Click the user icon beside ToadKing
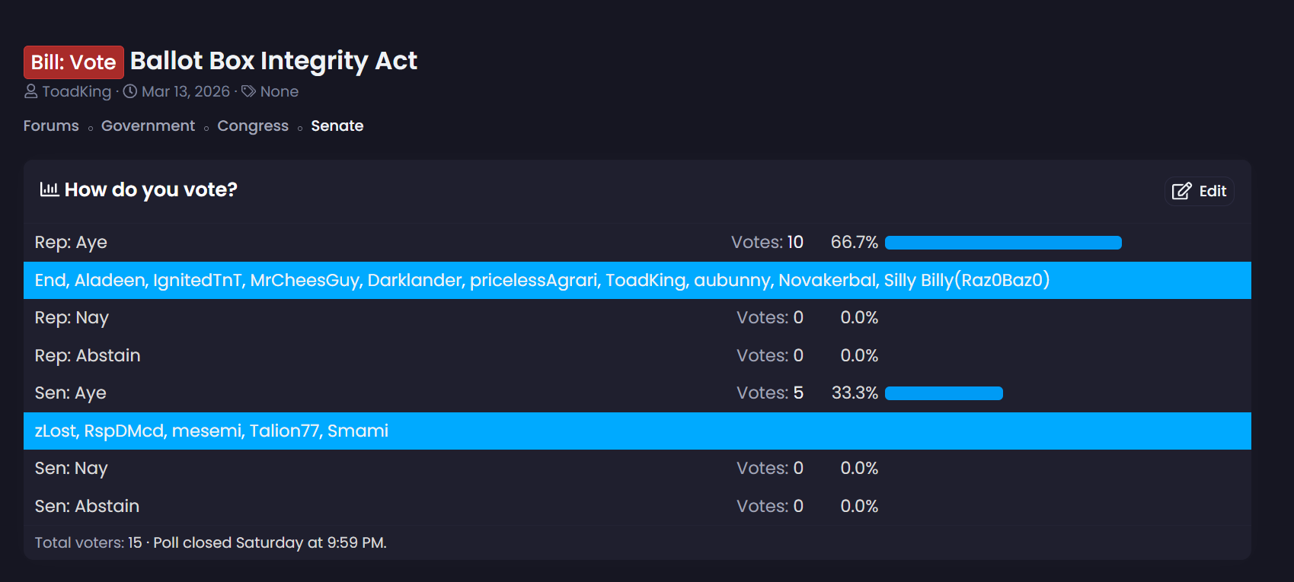 [x=30, y=91]
